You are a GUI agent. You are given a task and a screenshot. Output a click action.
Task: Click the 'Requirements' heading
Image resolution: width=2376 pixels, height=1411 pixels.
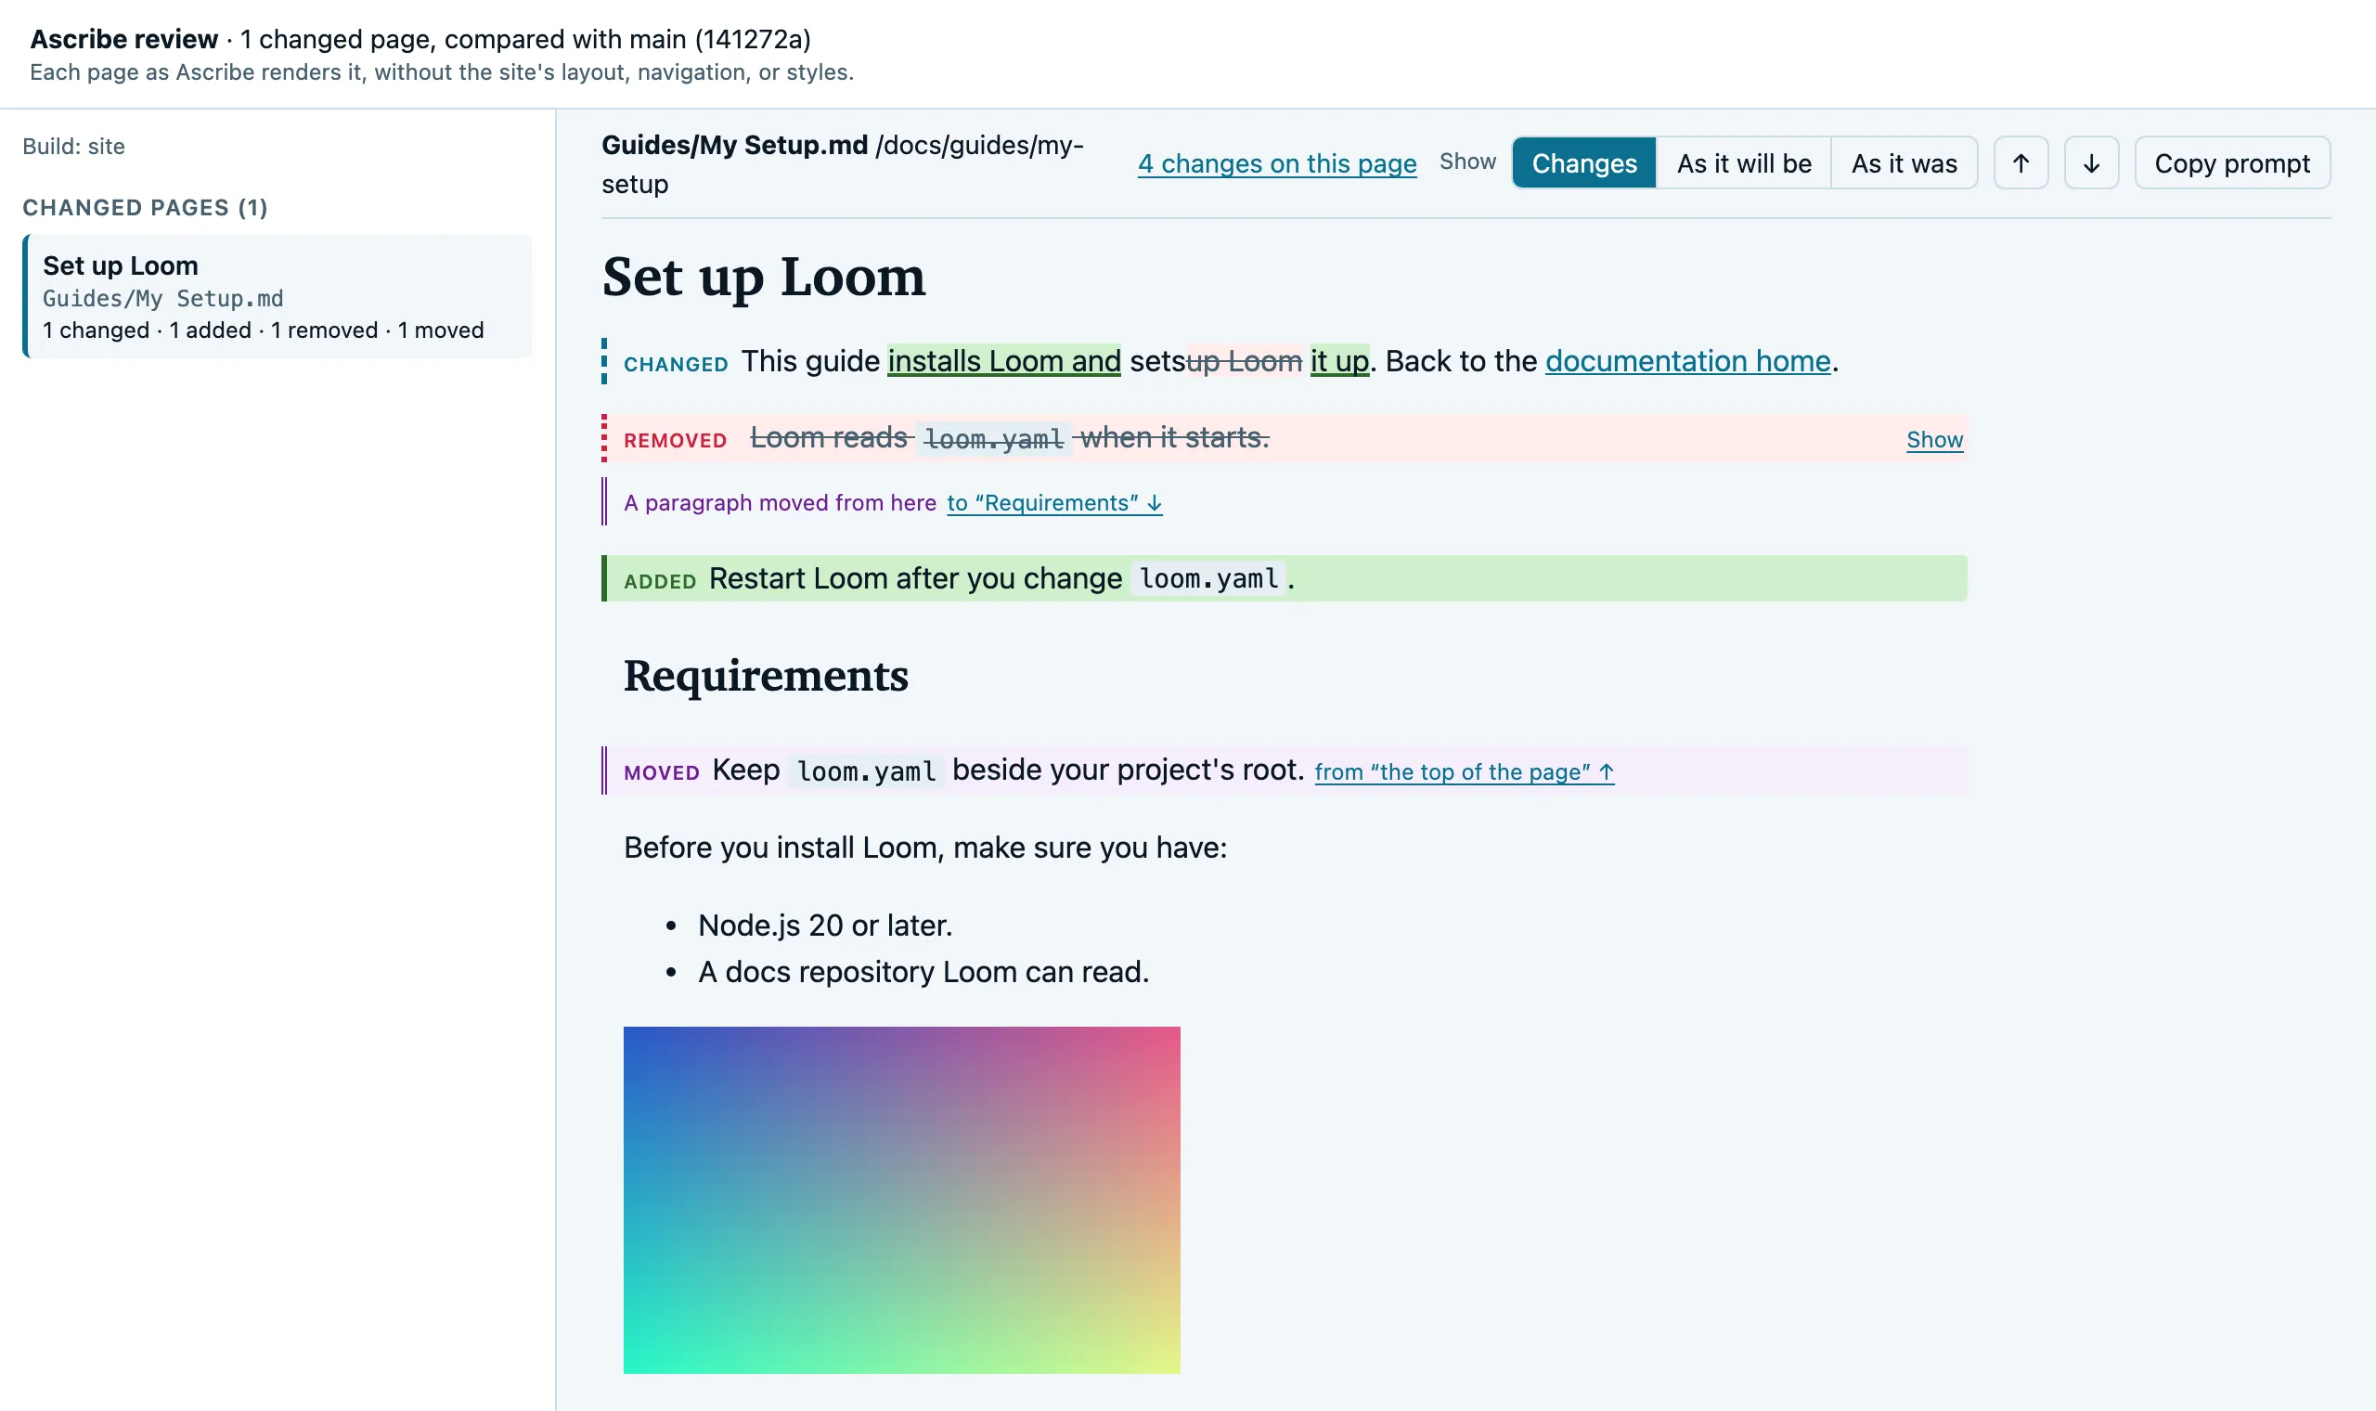[765, 676]
